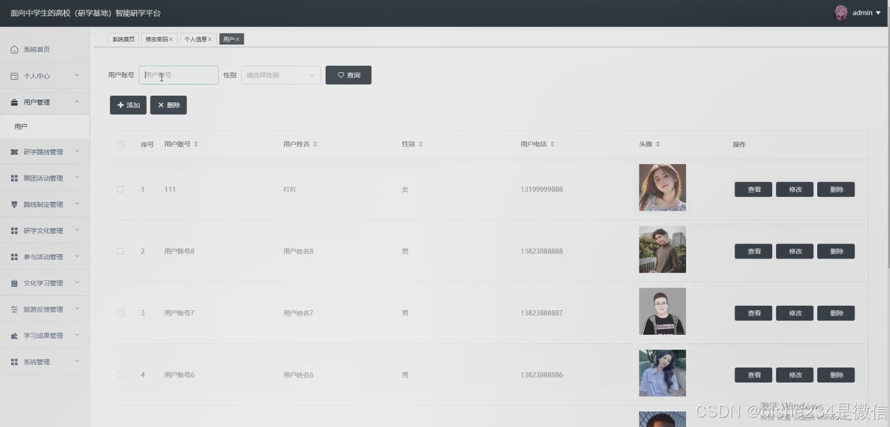Sort table by 头像 column arrows
Image resolution: width=890 pixels, height=427 pixels.
click(x=658, y=144)
